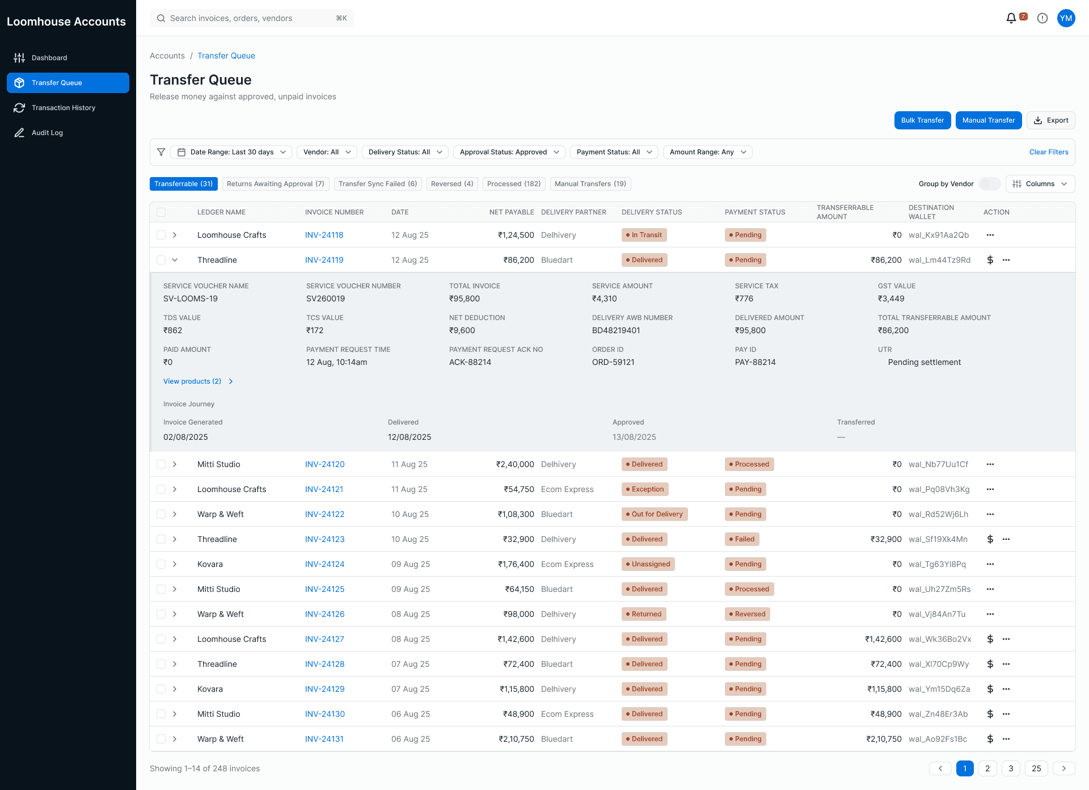1089x790 pixels.
Task: Open View products (2) link
Action: (x=198, y=381)
